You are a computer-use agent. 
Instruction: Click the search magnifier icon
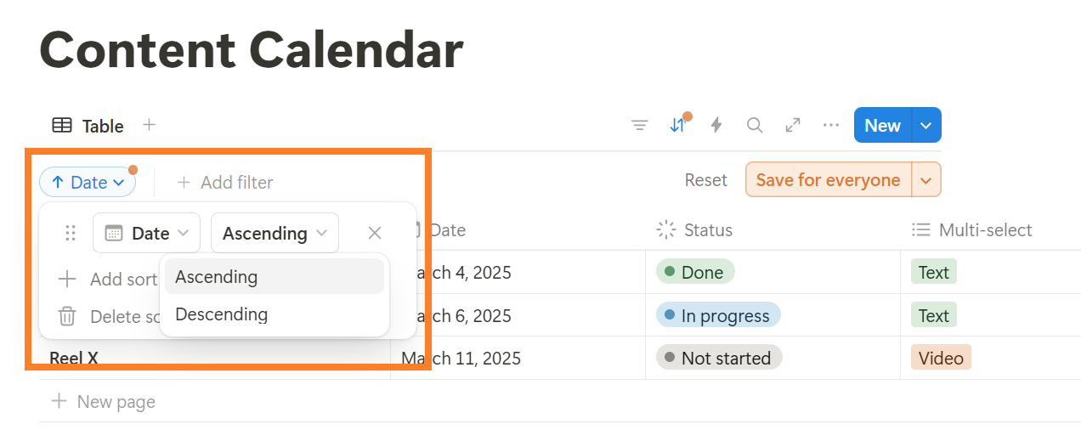tap(755, 126)
